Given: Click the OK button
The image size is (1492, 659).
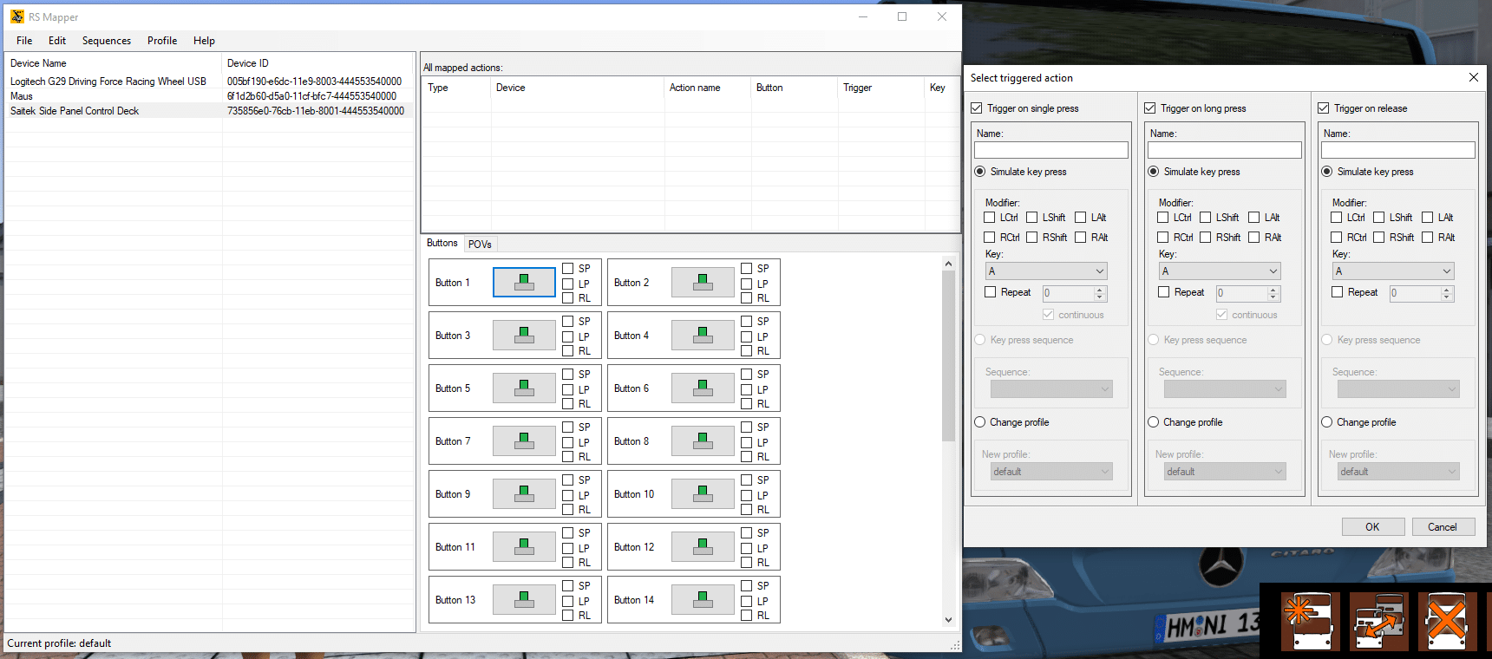Looking at the screenshot, I should pos(1373,527).
